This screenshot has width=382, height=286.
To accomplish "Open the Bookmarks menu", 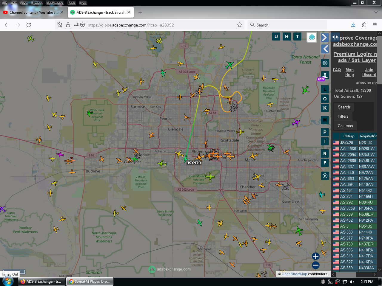I will point(55,3).
